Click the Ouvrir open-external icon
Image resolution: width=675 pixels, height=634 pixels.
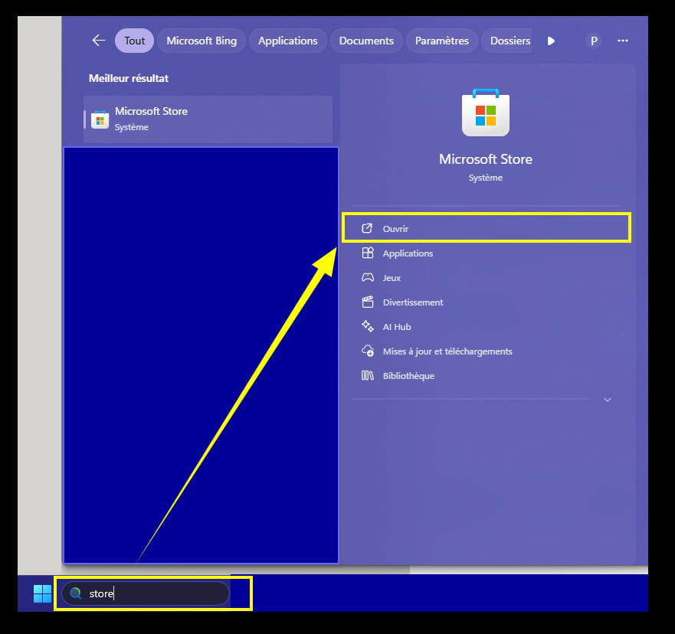click(x=367, y=228)
